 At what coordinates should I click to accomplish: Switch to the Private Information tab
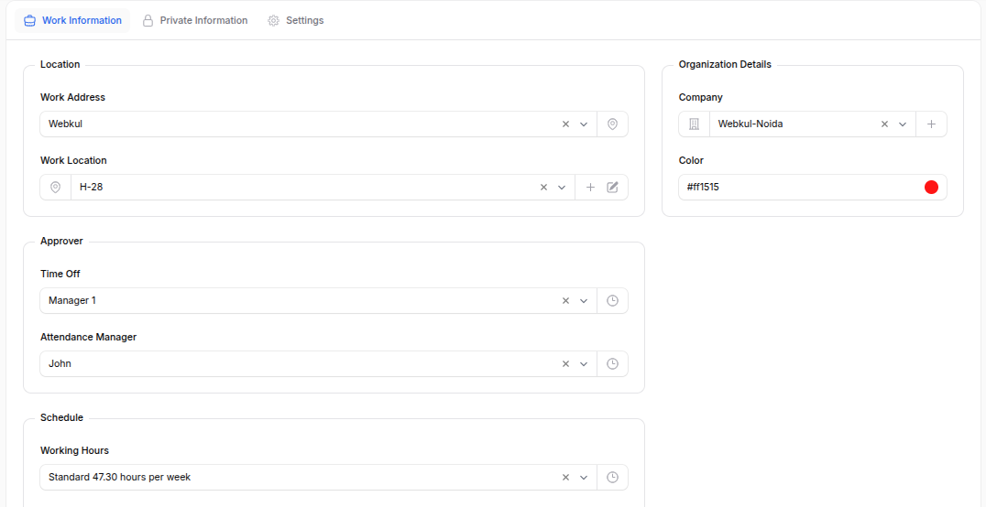pyautogui.click(x=194, y=20)
